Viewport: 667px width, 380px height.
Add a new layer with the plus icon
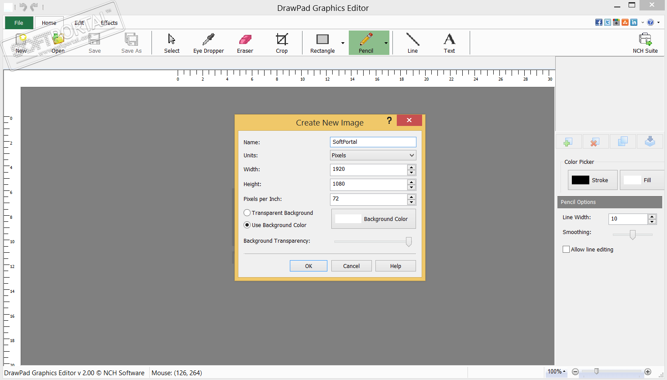tap(568, 142)
